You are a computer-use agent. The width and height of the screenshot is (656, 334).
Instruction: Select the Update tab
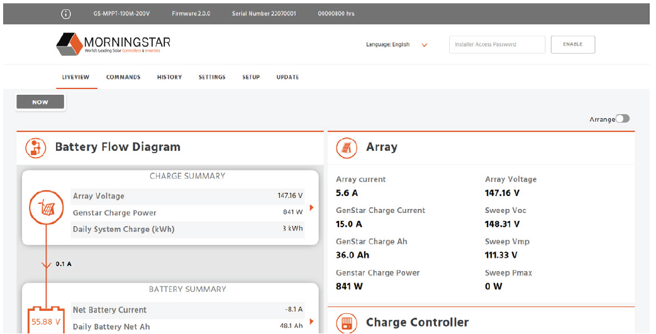pyautogui.click(x=287, y=77)
